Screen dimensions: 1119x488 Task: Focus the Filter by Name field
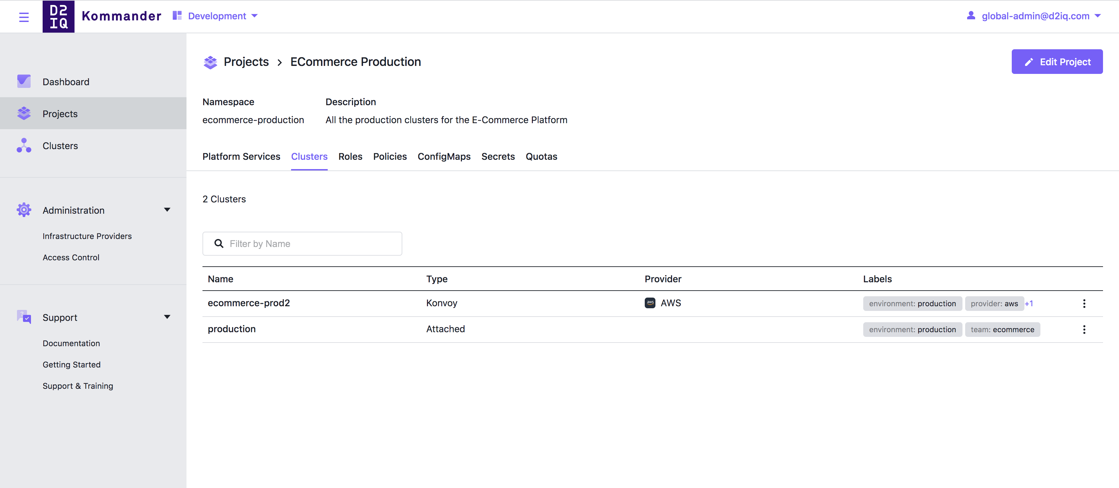302,244
